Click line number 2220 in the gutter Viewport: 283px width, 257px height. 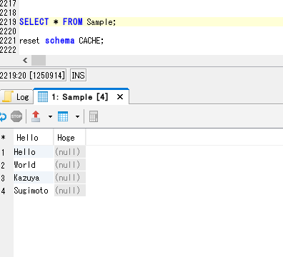point(8,31)
